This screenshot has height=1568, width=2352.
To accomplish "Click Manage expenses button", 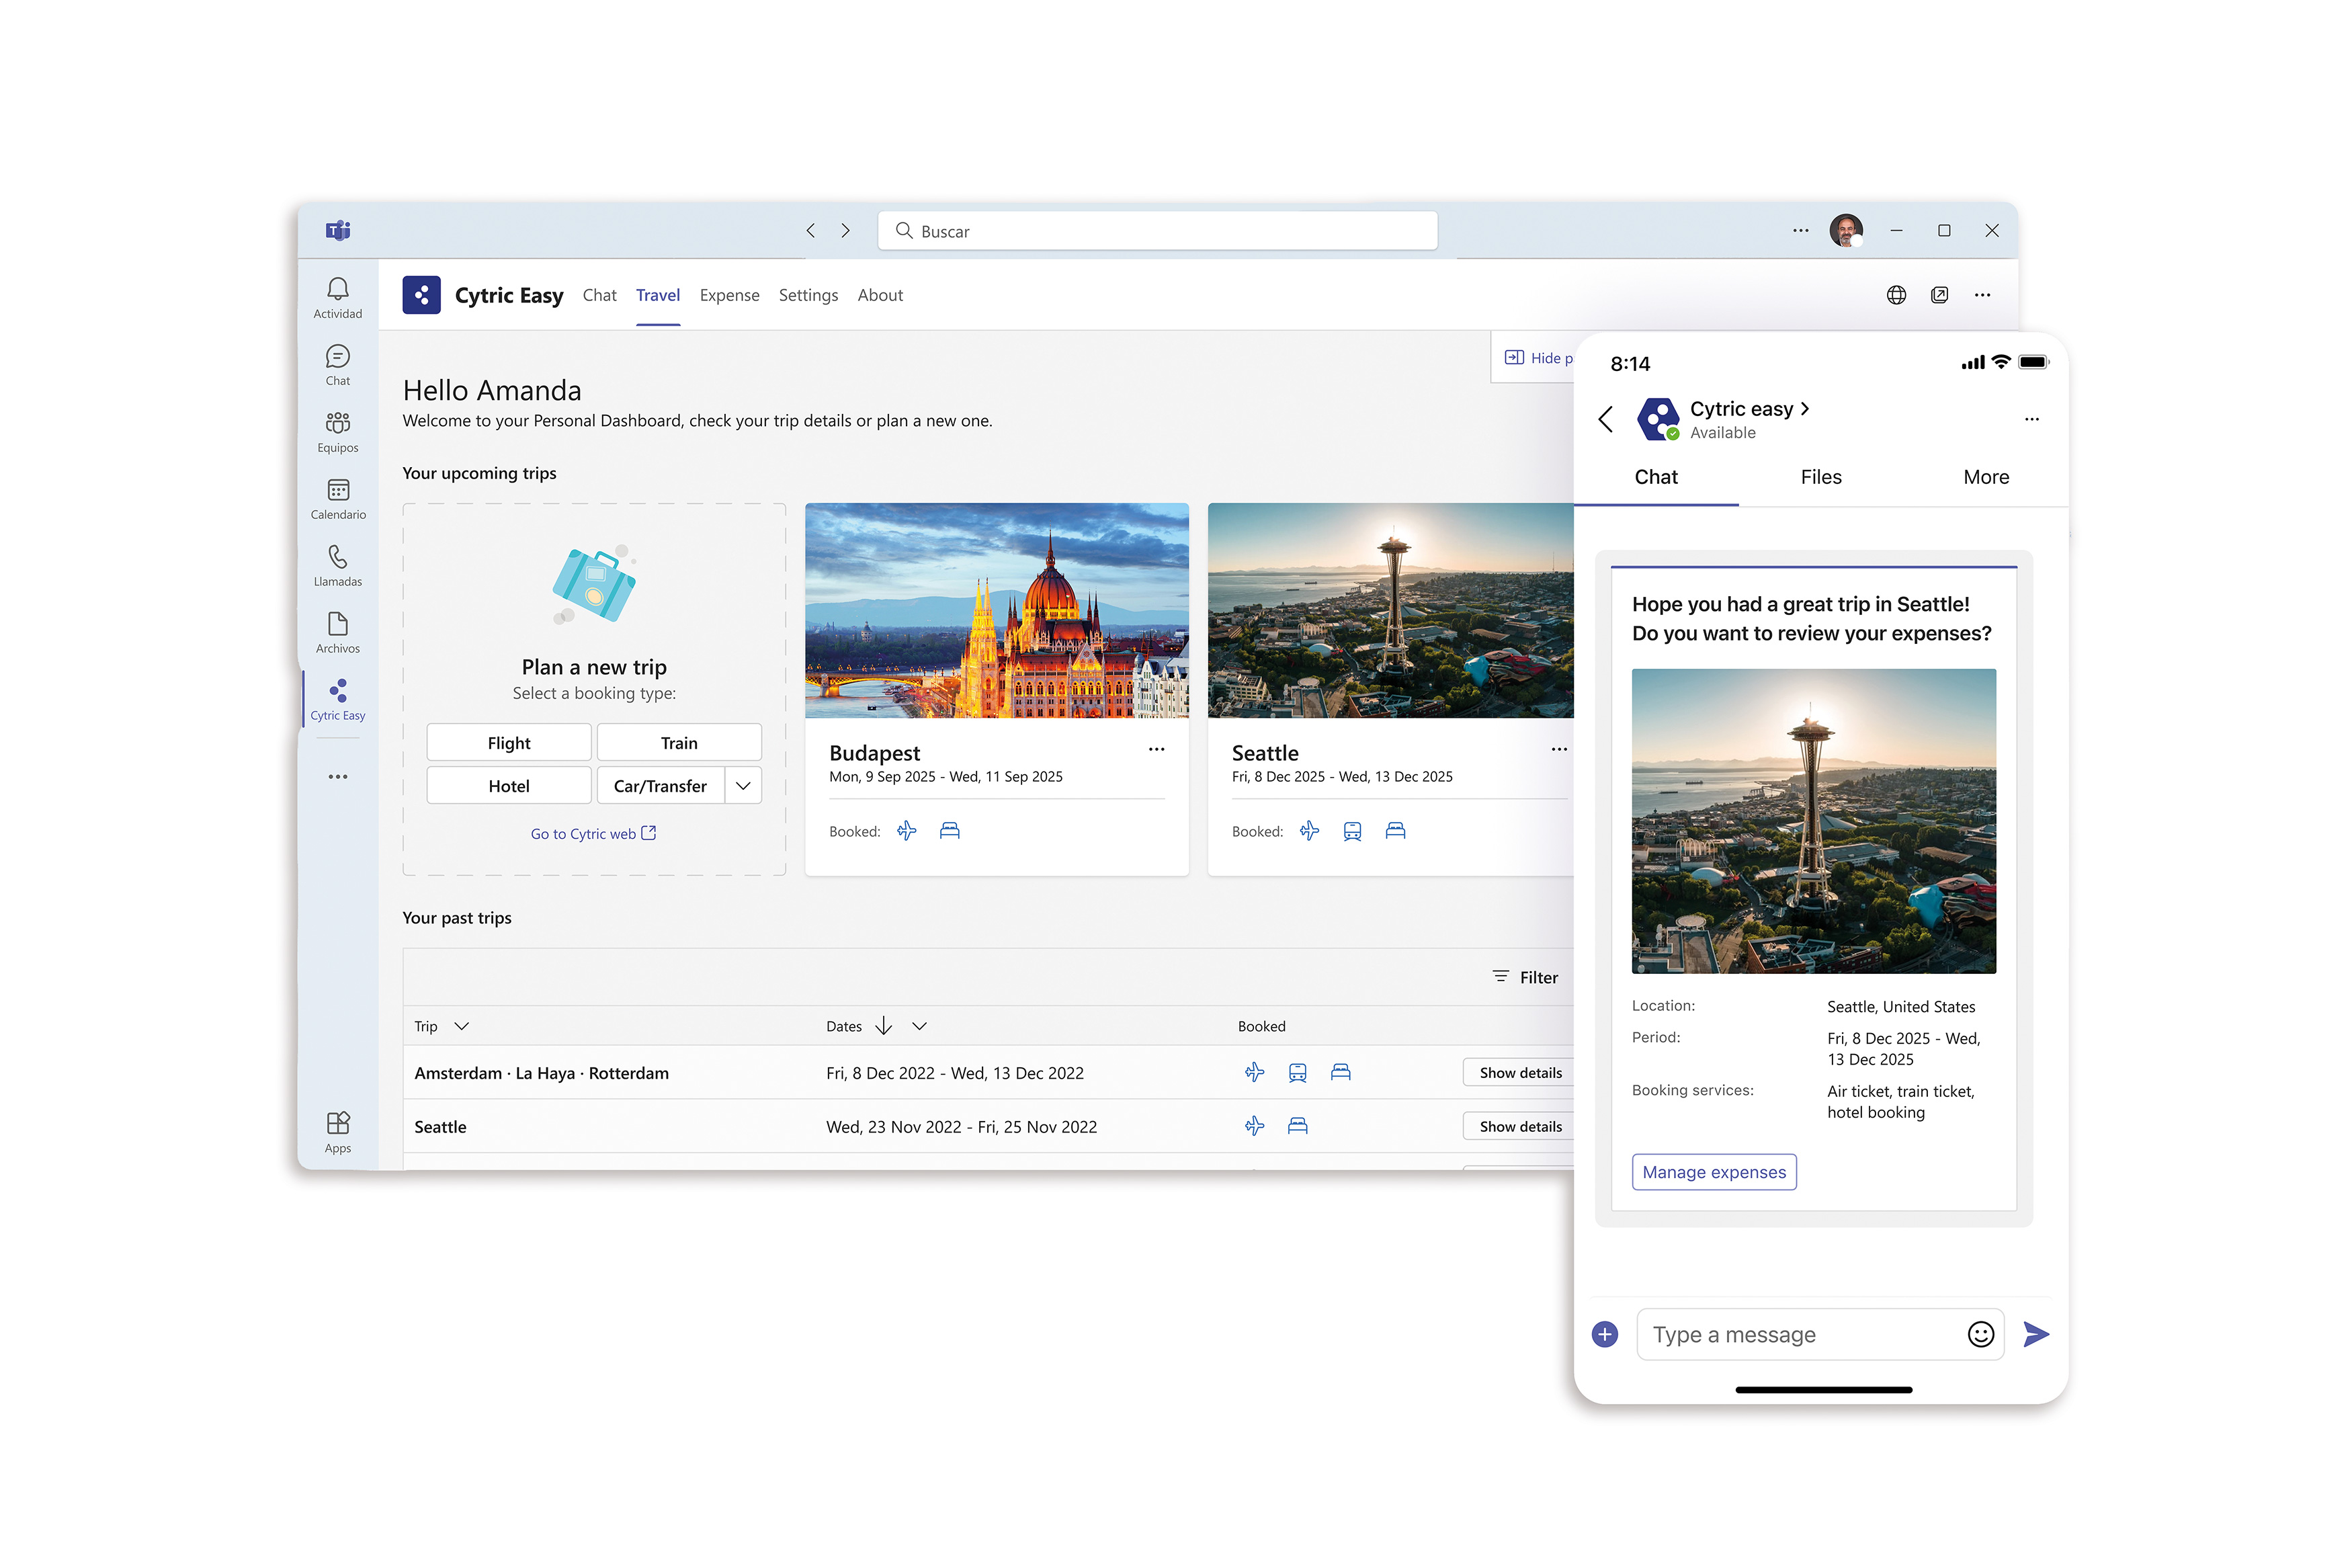I will pyautogui.click(x=1714, y=1172).
